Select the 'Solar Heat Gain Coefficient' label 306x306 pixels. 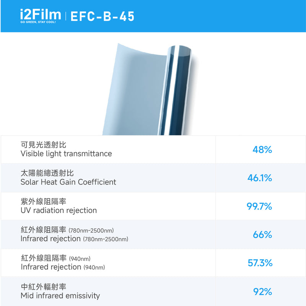click(68, 182)
